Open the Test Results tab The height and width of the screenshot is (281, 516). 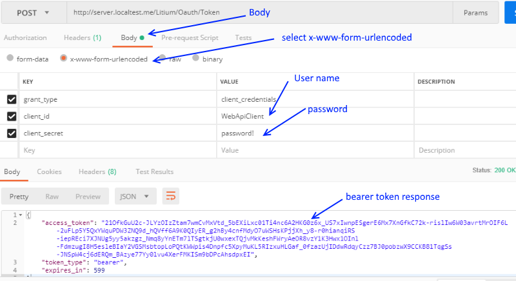pos(155,171)
